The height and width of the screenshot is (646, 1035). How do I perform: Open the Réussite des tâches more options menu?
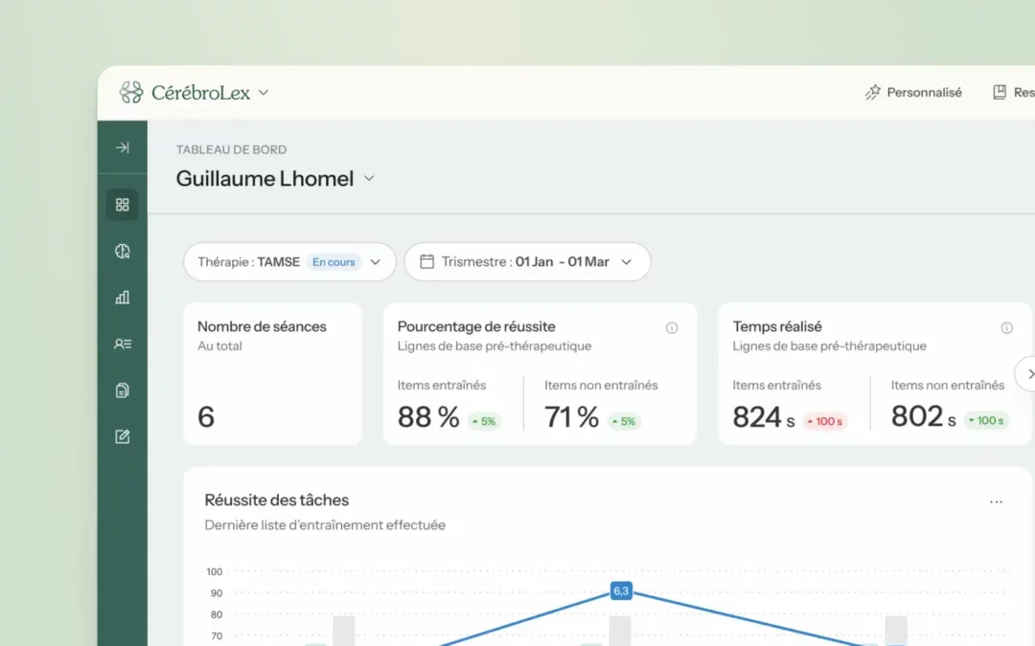[x=996, y=502]
